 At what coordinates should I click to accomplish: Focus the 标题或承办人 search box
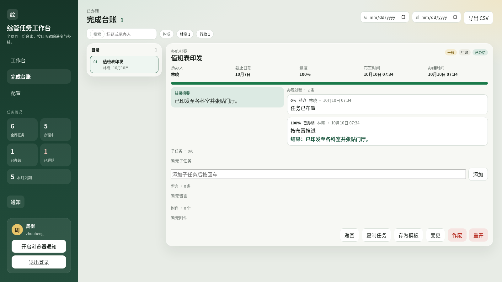click(x=130, y=34)
